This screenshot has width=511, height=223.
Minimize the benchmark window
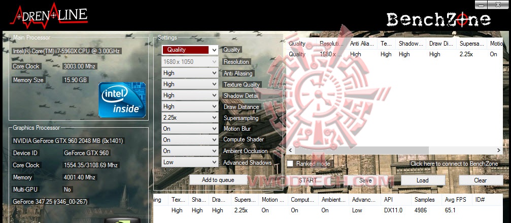pyautogui.click(x=482, y=4)
